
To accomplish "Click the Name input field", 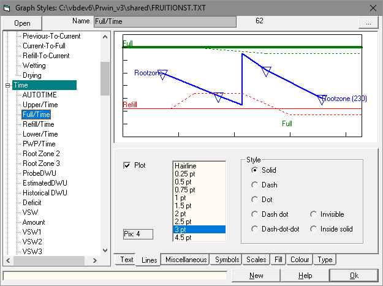I will click(165, 21).
